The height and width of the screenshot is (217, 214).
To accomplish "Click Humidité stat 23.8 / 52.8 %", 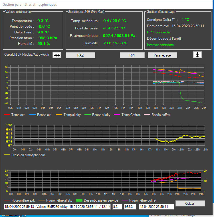I will 115,43.
